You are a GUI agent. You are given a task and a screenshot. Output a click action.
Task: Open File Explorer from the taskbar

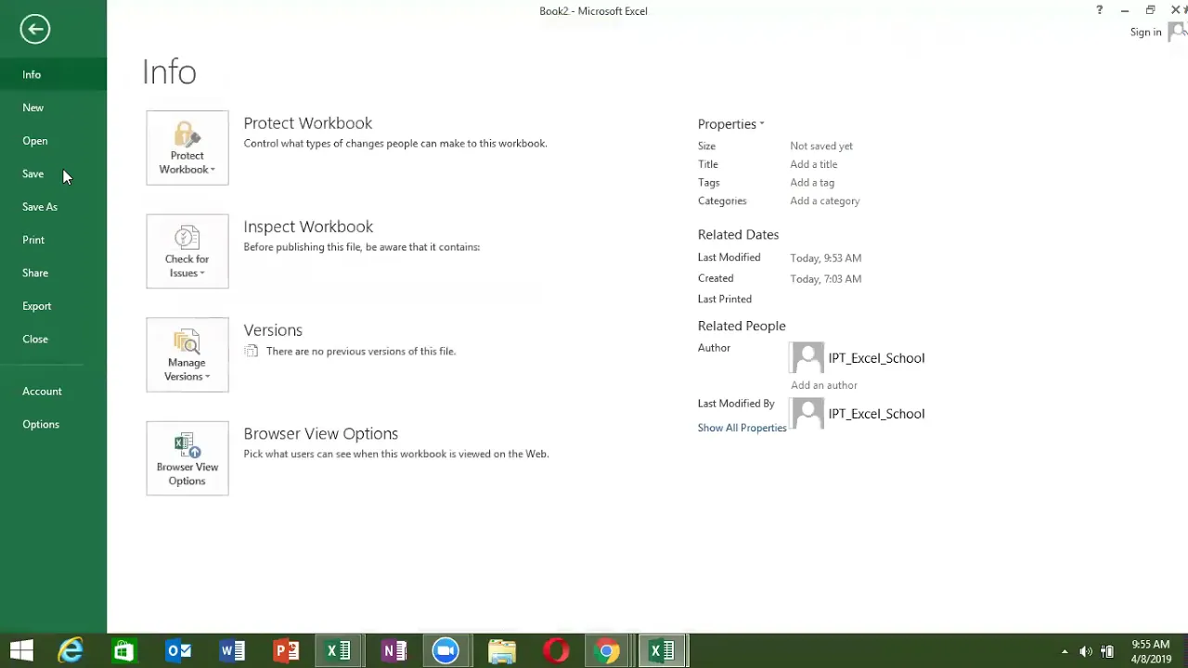tap(502, 651)
